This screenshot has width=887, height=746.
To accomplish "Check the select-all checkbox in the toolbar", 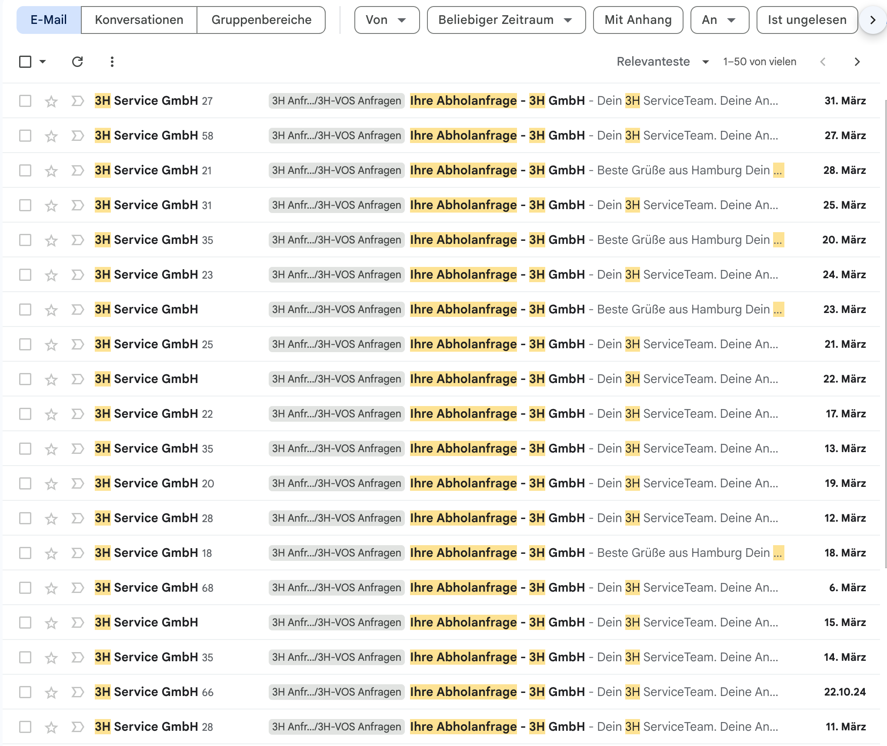I will tap(25, 62).
